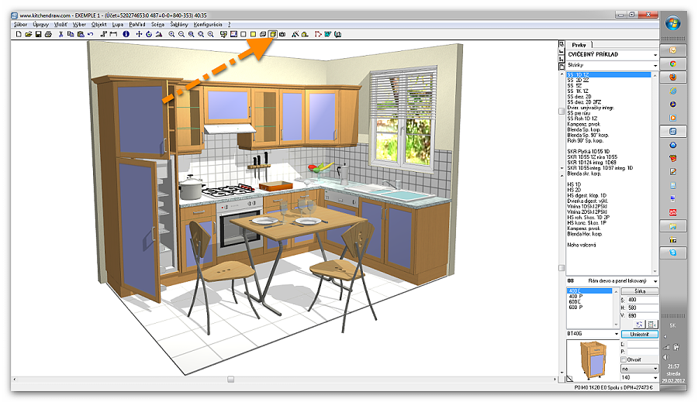Click the Save (floppy disk) toolbar icon
698x402 pixels.
pos(38,35)
